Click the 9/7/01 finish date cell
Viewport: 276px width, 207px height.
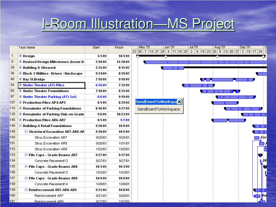(119, 120)
